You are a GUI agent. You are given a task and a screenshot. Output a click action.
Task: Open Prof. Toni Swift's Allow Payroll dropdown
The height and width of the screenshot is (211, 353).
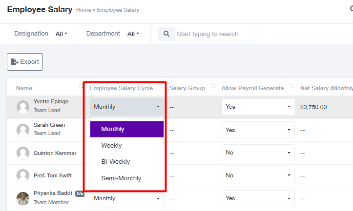click(258, 175)
